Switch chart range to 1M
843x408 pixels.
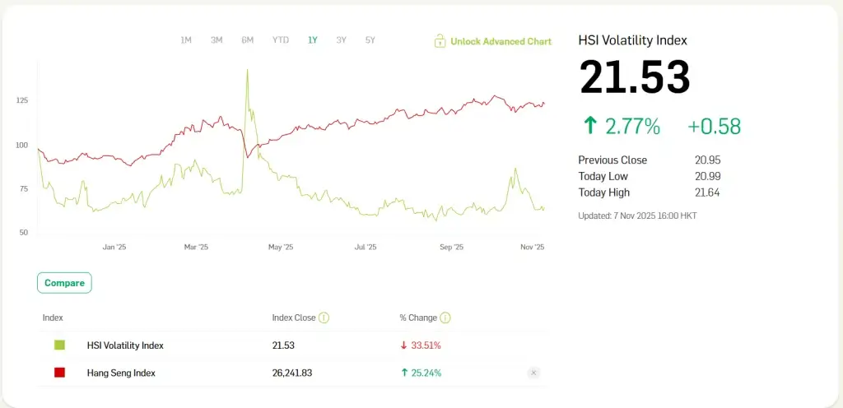pos(186,39)
